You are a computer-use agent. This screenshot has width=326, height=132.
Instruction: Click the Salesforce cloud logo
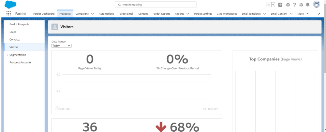coord(10,4)
